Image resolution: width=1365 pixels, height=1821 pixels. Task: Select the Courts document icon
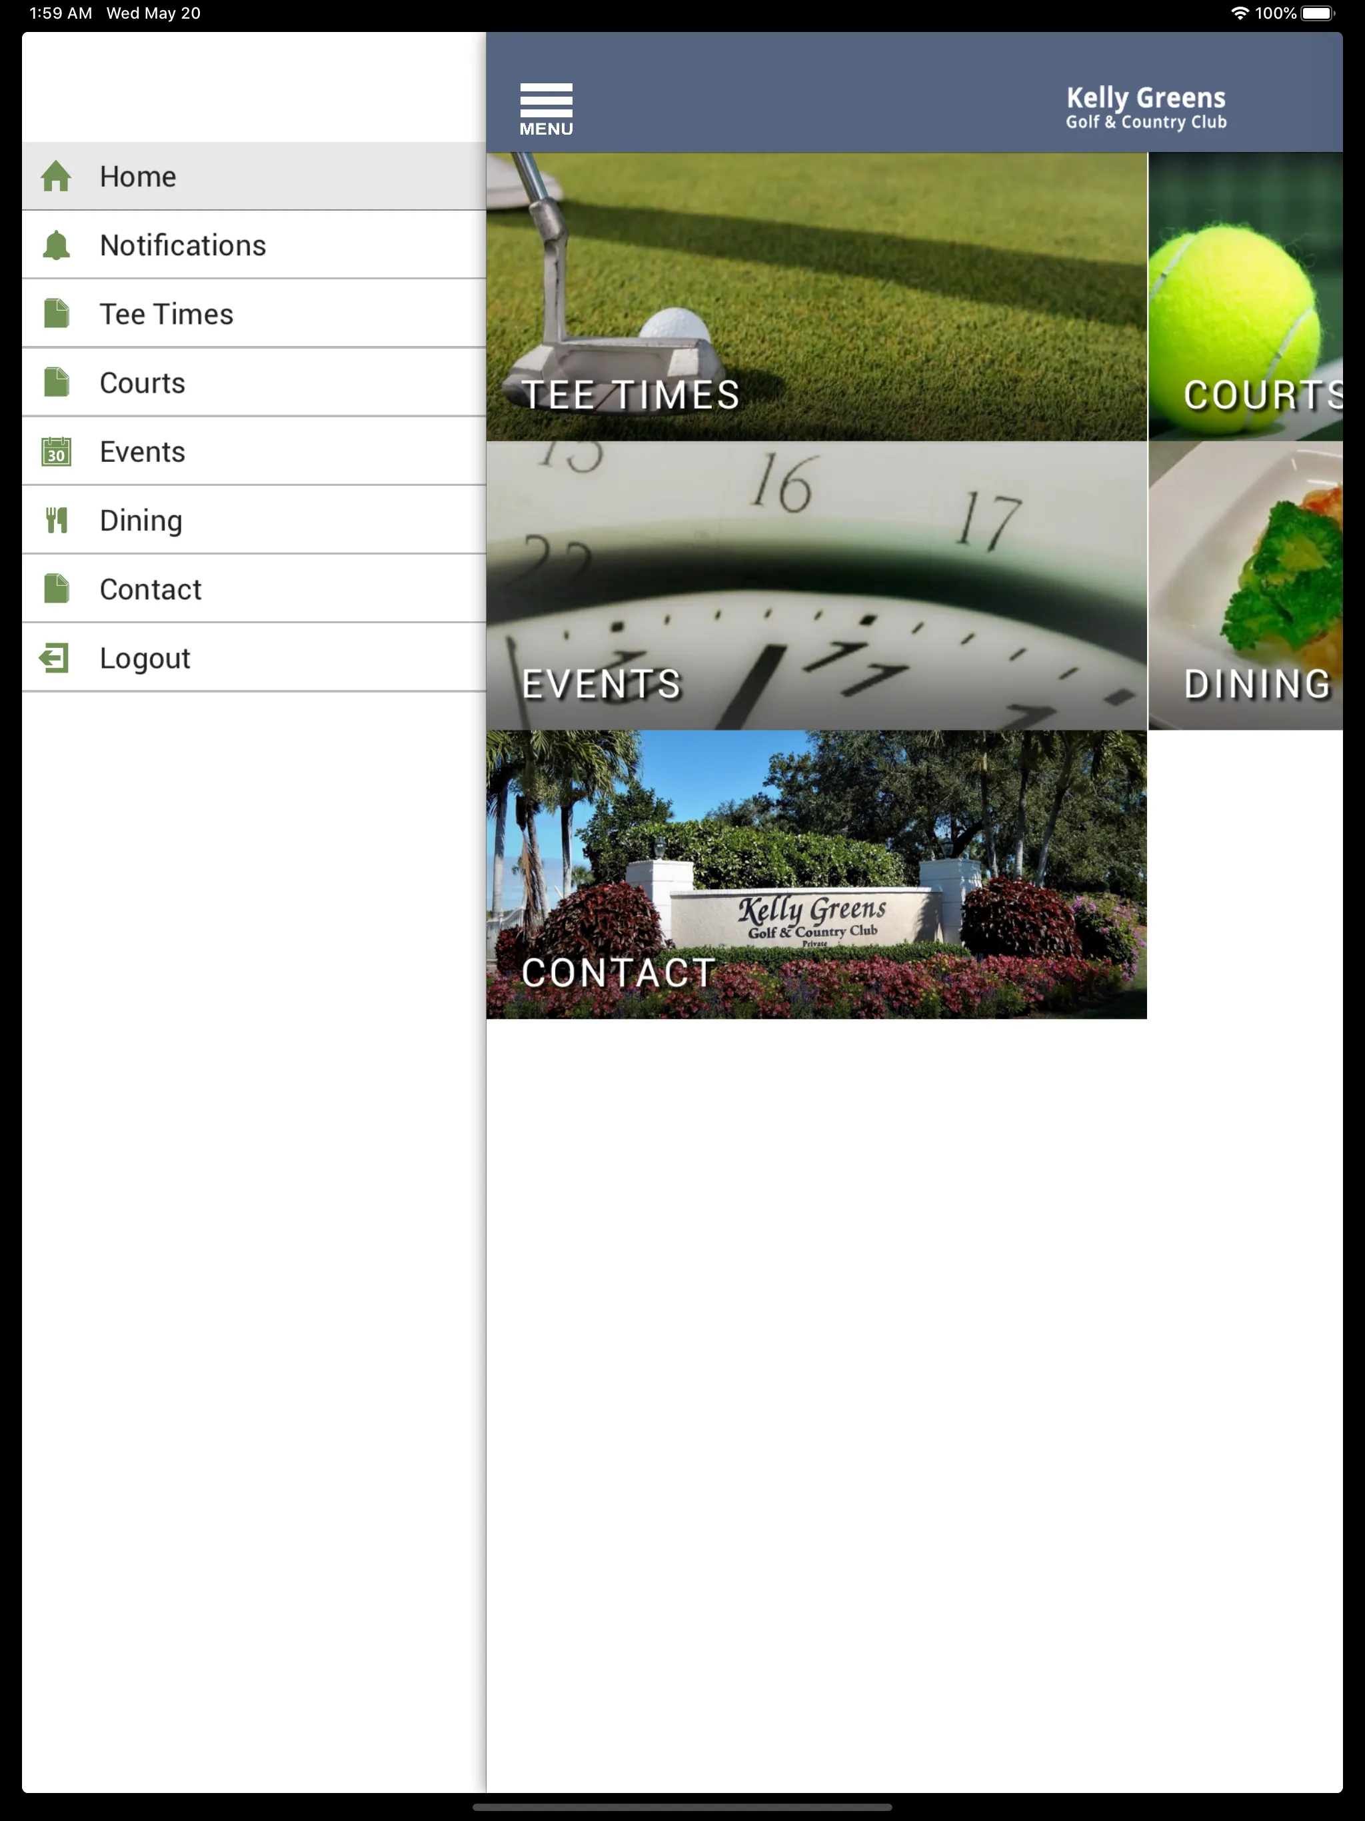pos(57,383)
